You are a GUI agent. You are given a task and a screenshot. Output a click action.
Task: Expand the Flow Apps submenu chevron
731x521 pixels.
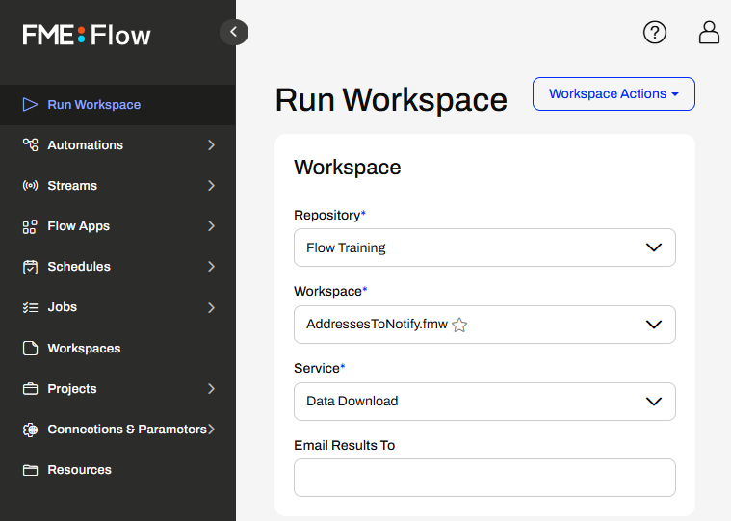point(211,226)
